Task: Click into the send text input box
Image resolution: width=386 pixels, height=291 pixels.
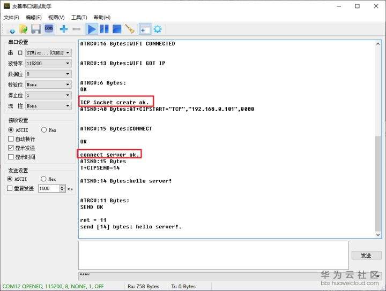Action: pos(213,255)
